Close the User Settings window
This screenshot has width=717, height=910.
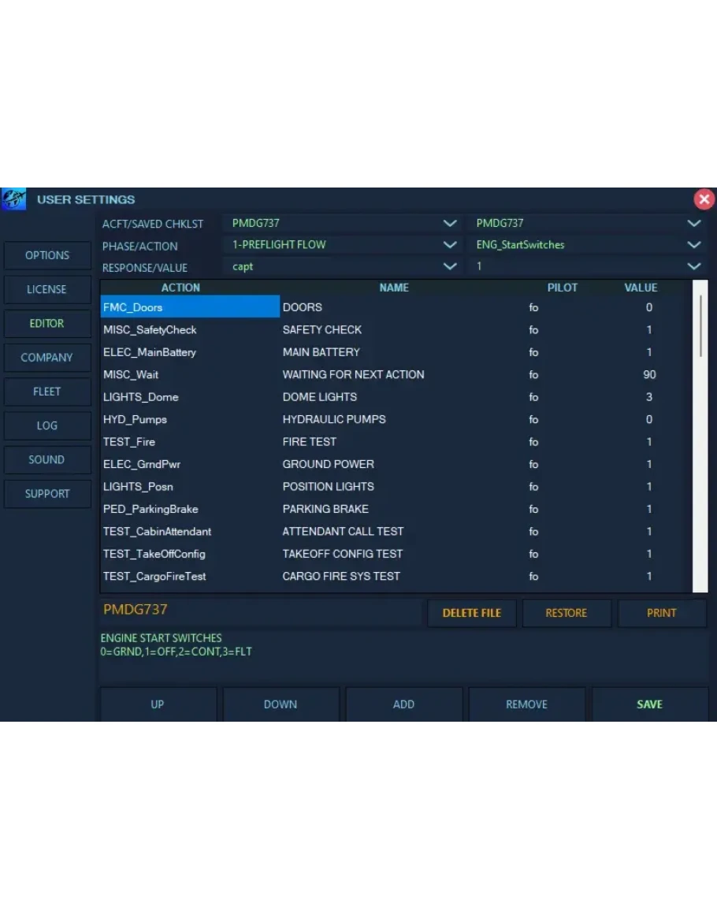coord(704,199)
